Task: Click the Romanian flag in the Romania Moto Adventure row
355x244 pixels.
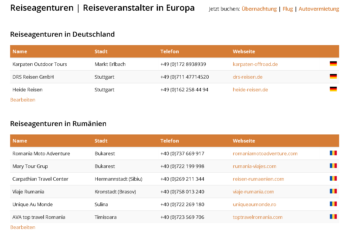Action: click(x=333, y=153)
